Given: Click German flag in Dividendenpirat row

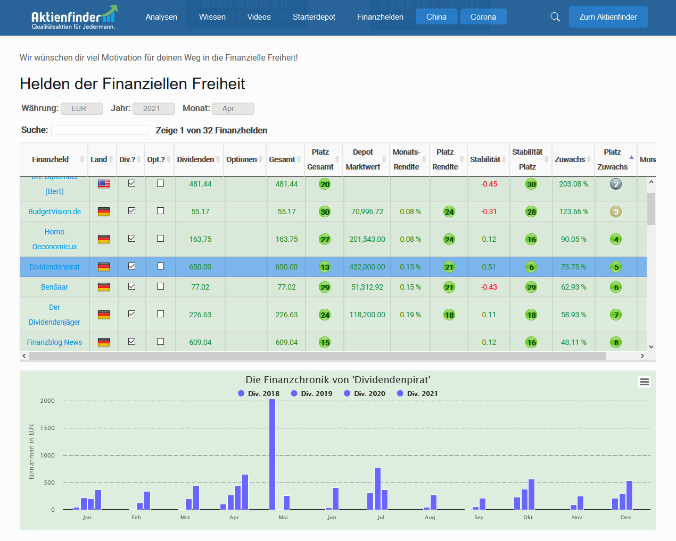Looking at the screenshot, I should click(x=104, y=267).
